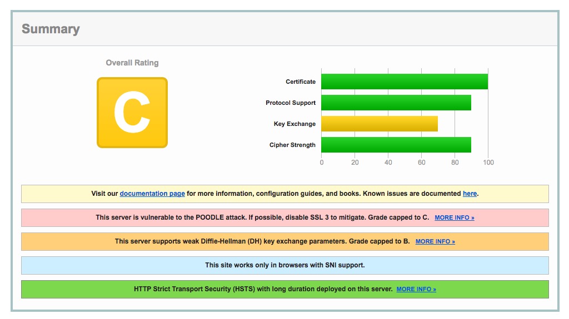Click the Protocol Support chart label
This screenshot has height=319, width=569.
[291, 103]
